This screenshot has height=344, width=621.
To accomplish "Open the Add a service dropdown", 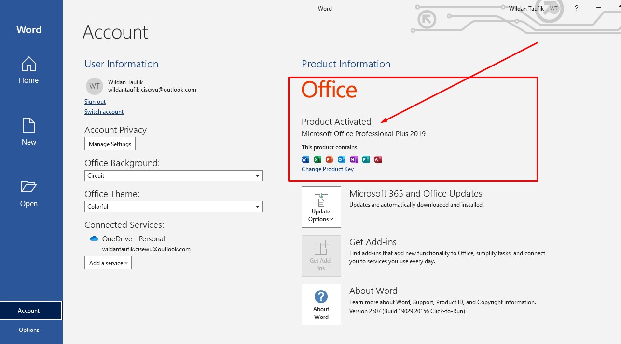I will click(x=108, y=263).
